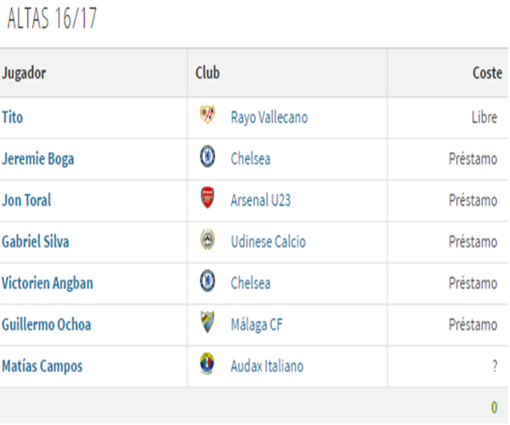Click the Audax Italiano club crest
This screenshot has width=510, height=425.
pyautogui.click(x=207, y=364)
